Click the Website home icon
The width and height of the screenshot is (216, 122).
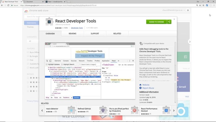click(x=140, y=85)
